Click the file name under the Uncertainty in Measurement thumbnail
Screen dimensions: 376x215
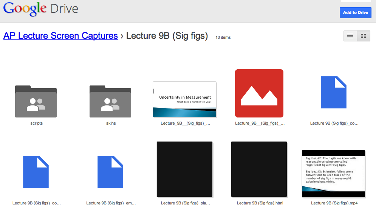tap(186, 123)
